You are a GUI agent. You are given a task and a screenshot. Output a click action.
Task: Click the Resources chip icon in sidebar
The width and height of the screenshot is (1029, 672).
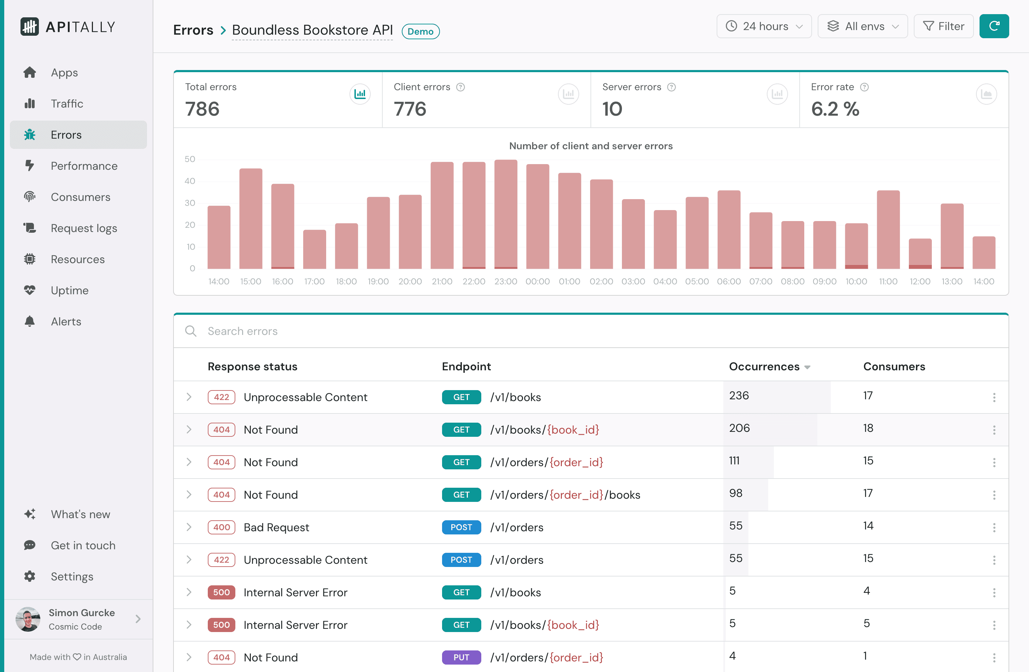click(x=30, y=259)
